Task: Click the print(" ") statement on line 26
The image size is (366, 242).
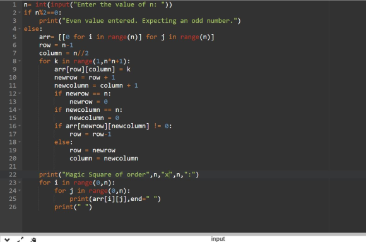Action: click(x=73, y=207)
